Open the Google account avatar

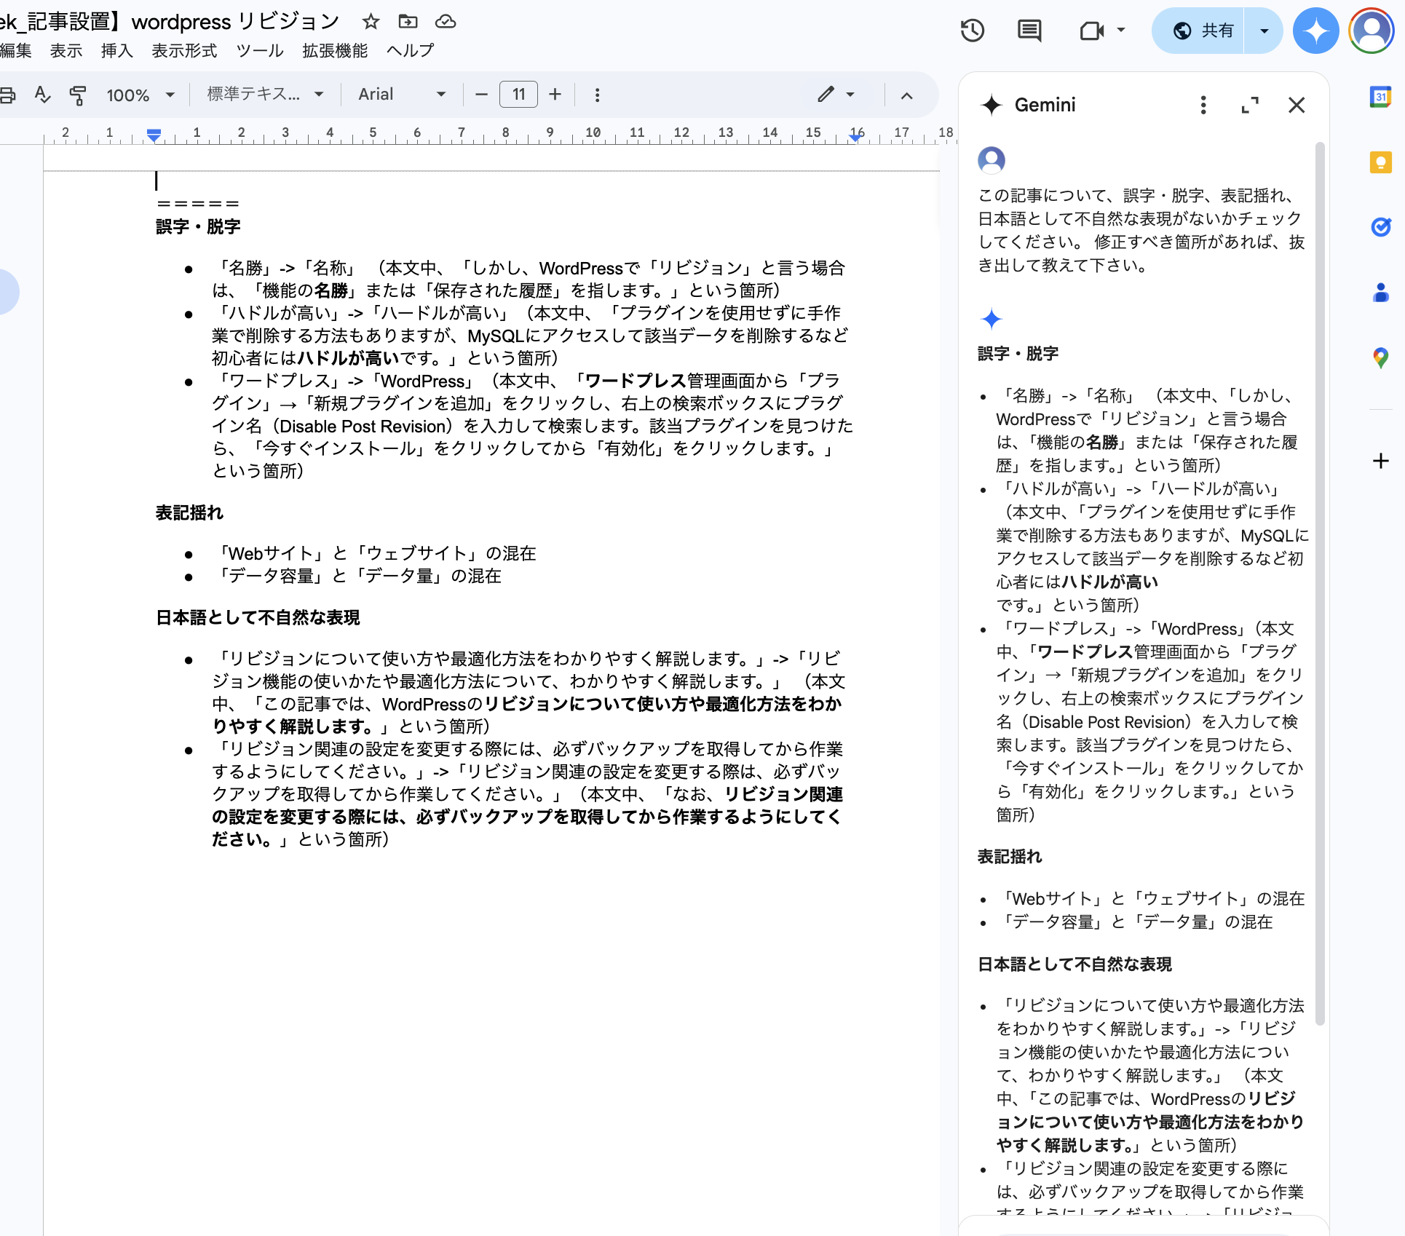[1372, 31]
